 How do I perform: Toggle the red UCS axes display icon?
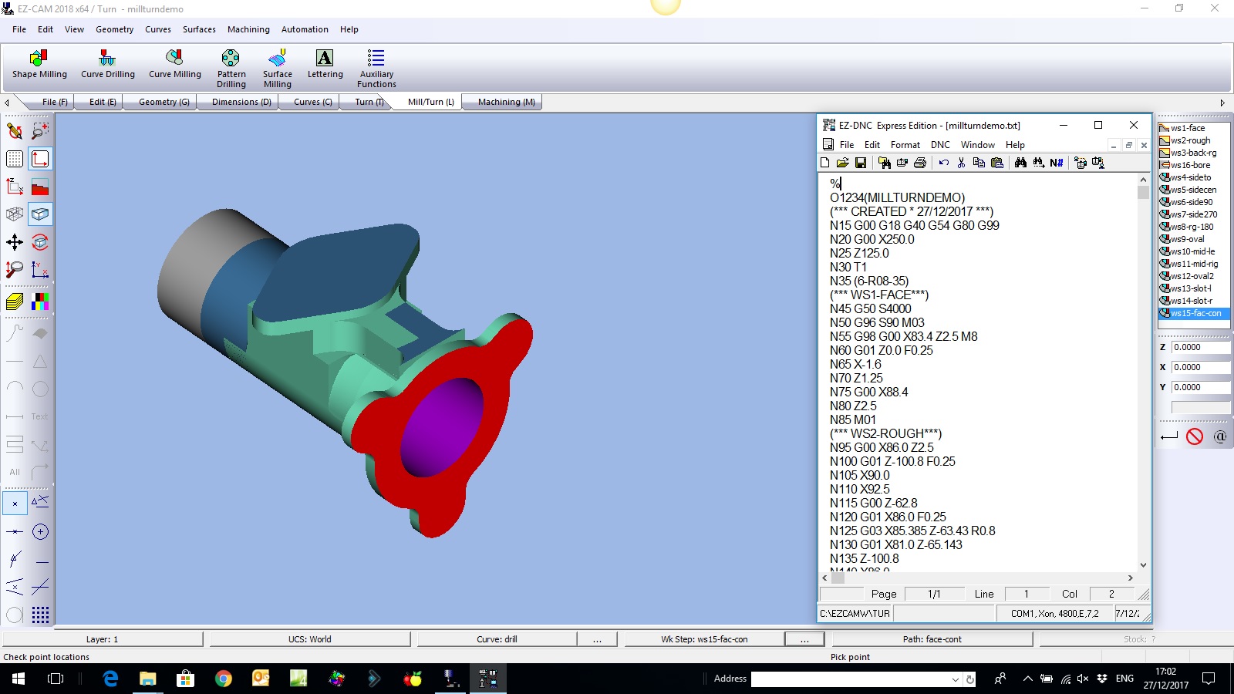tap(40, 159)
